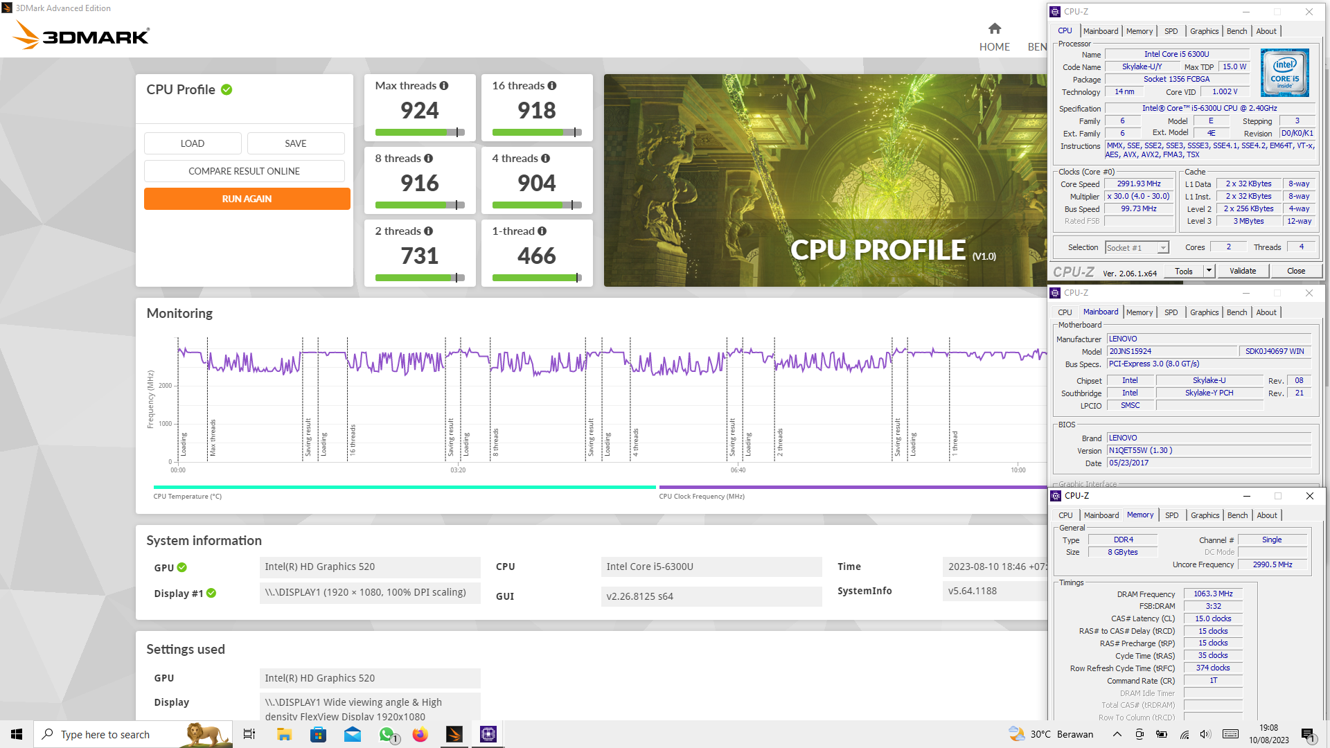The image size is (1330, 748).
Task: Click the CPU PROFILE banner image
Action: (x=825, y=180)
